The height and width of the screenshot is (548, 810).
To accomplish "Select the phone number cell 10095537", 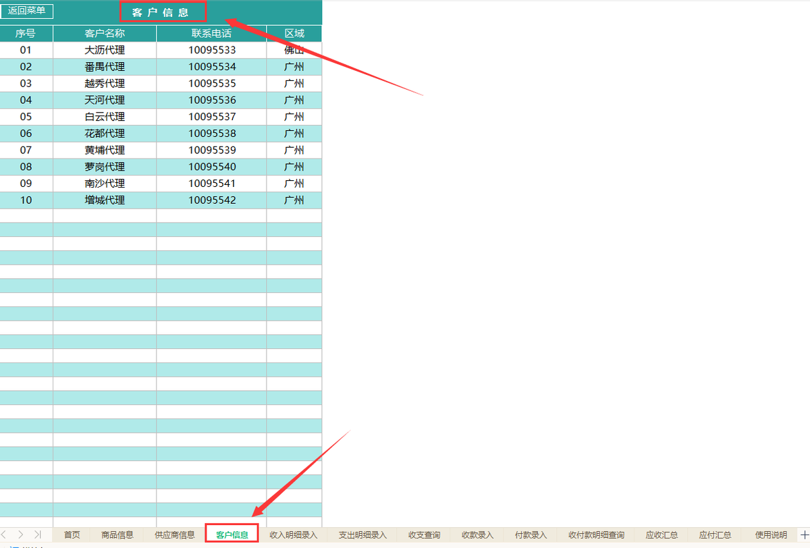I will (x=211, y=116).
